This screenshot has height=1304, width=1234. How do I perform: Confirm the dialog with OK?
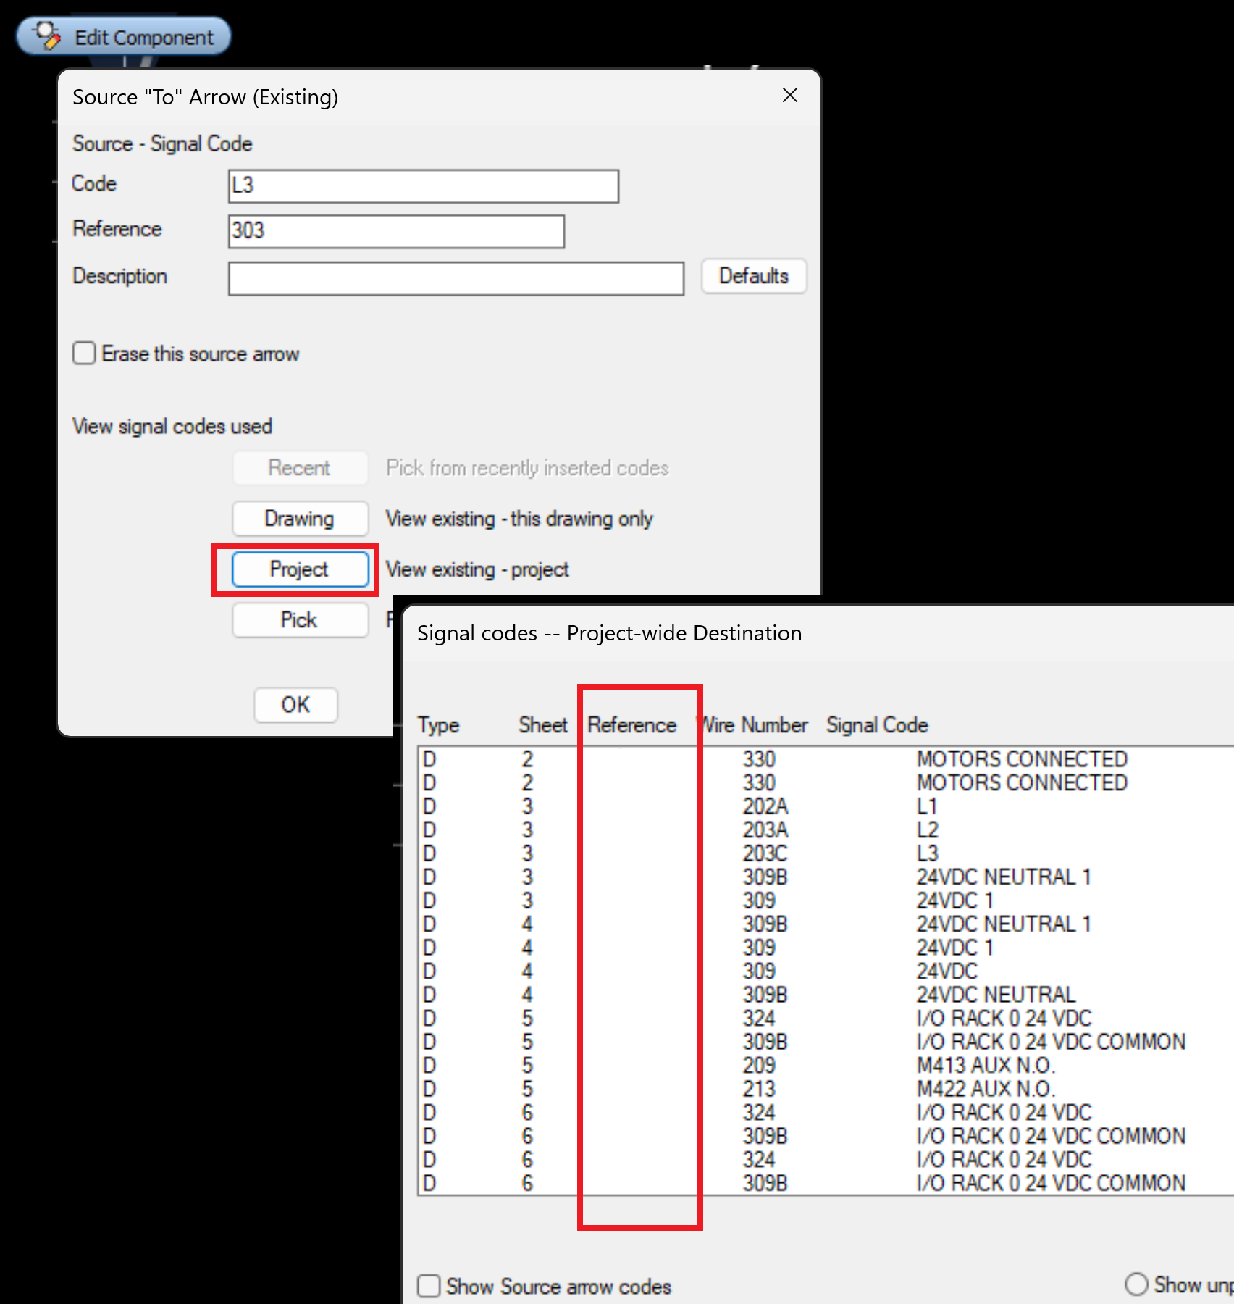coord(295,704)
